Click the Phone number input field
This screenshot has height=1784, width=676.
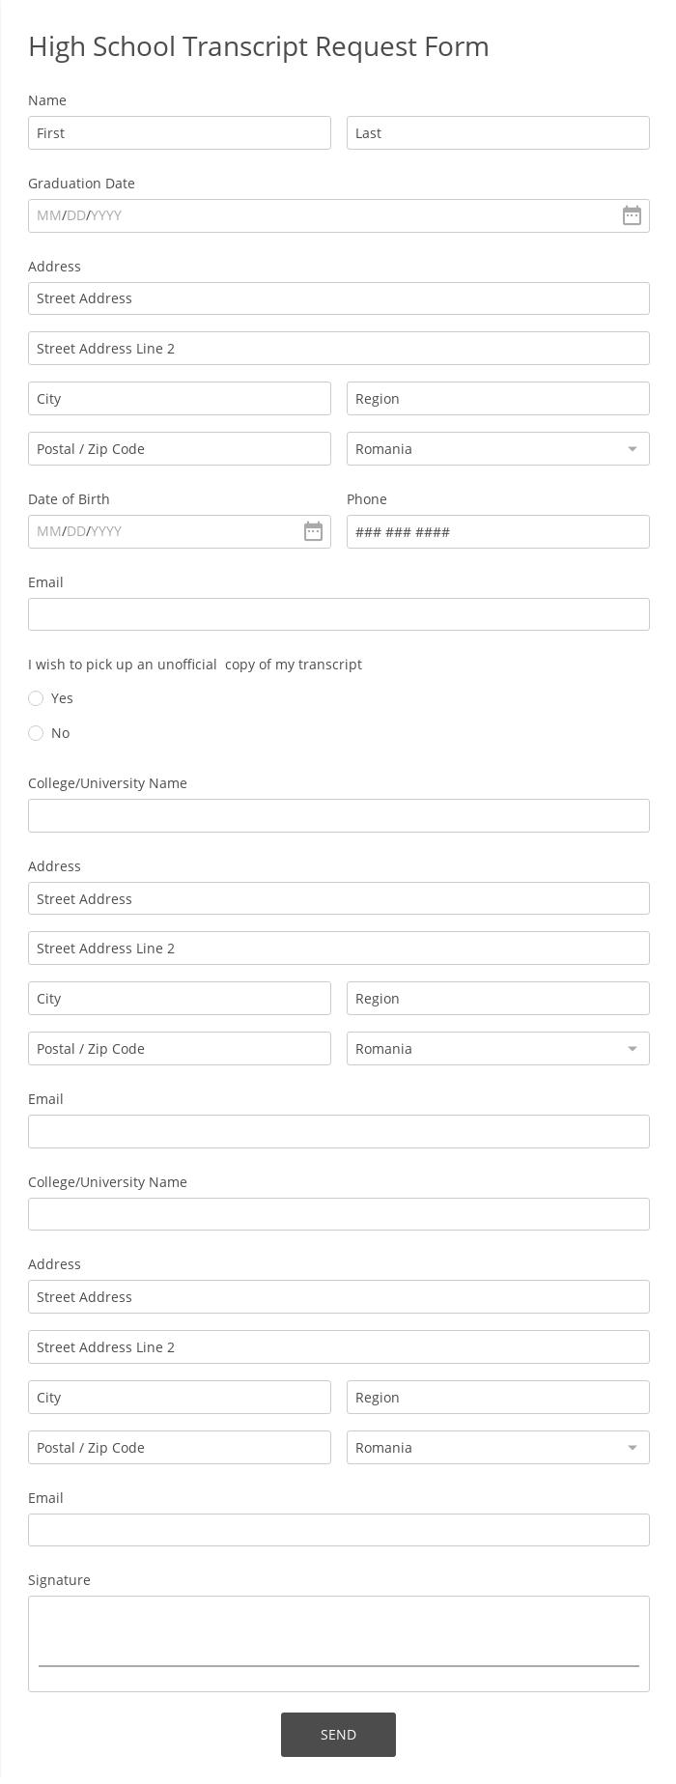497,531
